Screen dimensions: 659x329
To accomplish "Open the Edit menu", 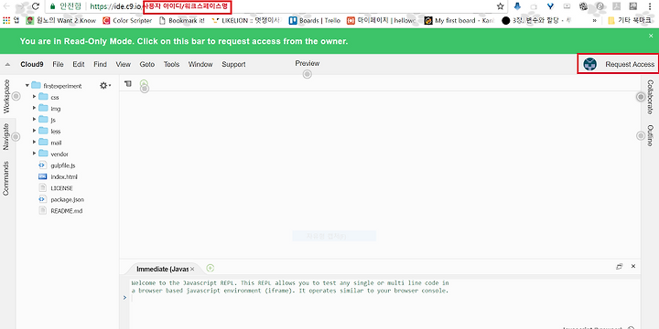I will pos(79,64).
